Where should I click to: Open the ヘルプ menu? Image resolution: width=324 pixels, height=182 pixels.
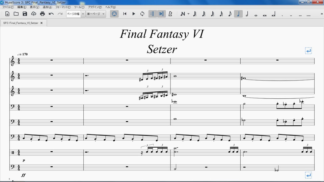coord(111,7)
